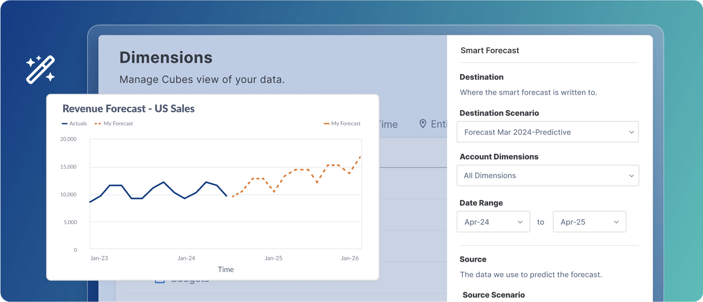703x302 pixels.
Task: Click the chevron arrow in Forecast Mar 2024-Predictive field
Action: pos(631,132)
